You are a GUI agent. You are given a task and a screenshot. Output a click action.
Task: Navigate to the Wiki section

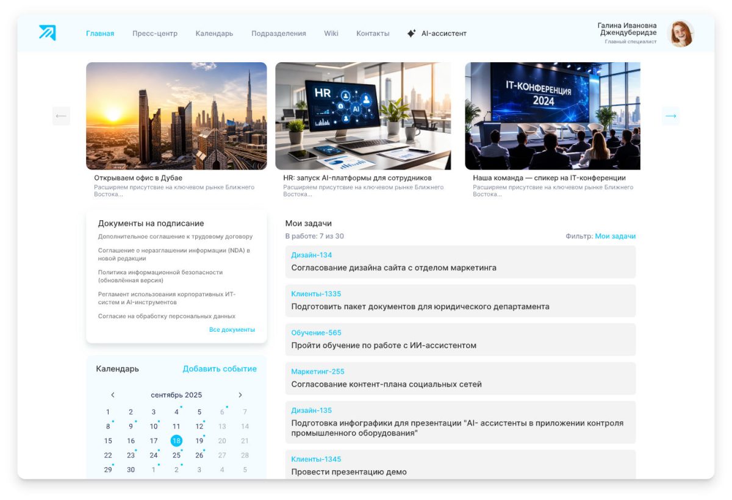[331, 34]
